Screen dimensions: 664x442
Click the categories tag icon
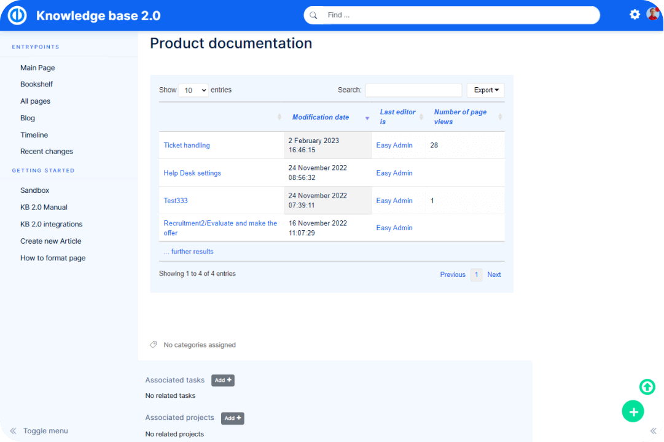click(154, 345)
